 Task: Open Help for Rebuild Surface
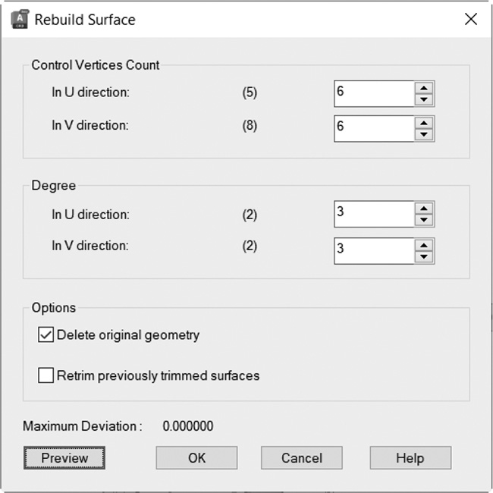click(x=410, y=458)
